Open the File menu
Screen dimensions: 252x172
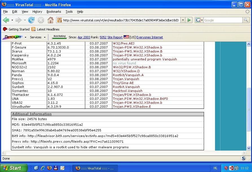5,12
